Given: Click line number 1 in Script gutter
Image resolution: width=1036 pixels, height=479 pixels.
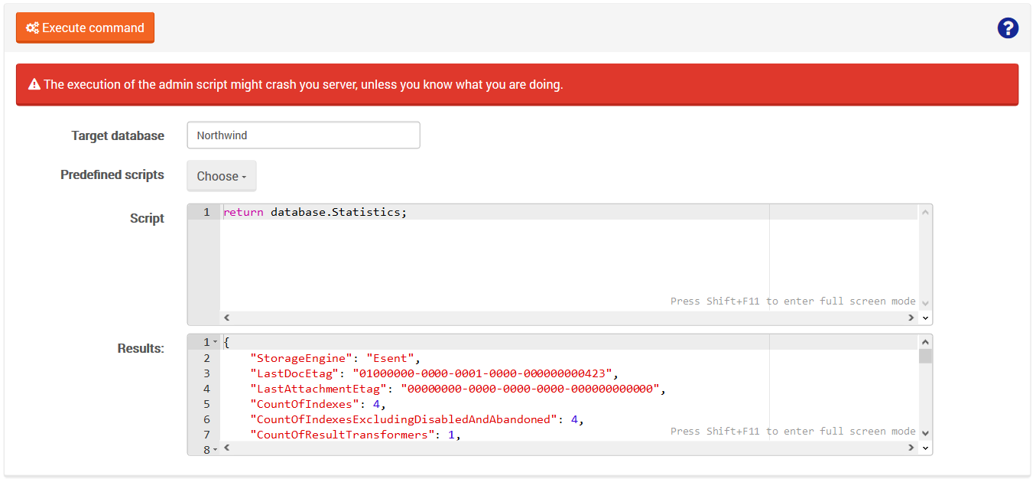Looking at the screenshot, I should pyautogui.click(x=206, y=212).
